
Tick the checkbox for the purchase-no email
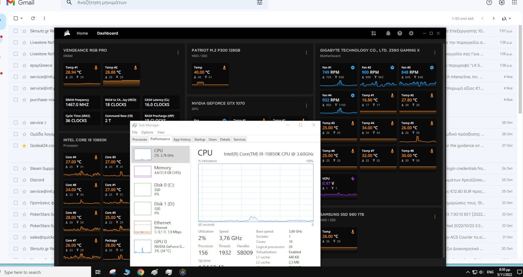coord(16,100)
